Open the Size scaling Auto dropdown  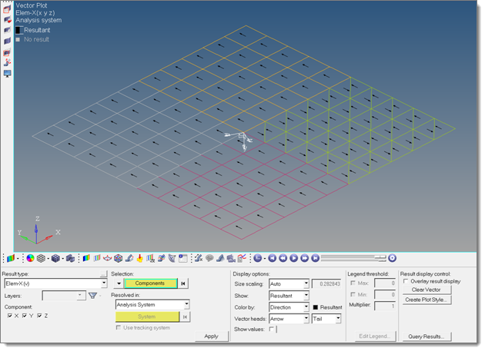click(306, 283)
